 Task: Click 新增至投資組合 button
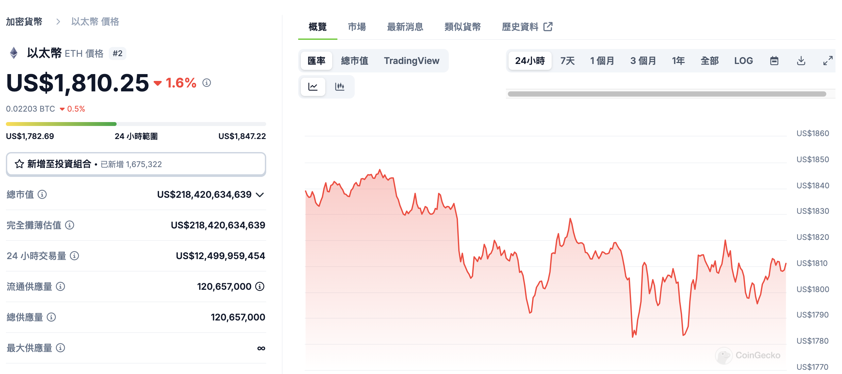click(x=136, y=164)
